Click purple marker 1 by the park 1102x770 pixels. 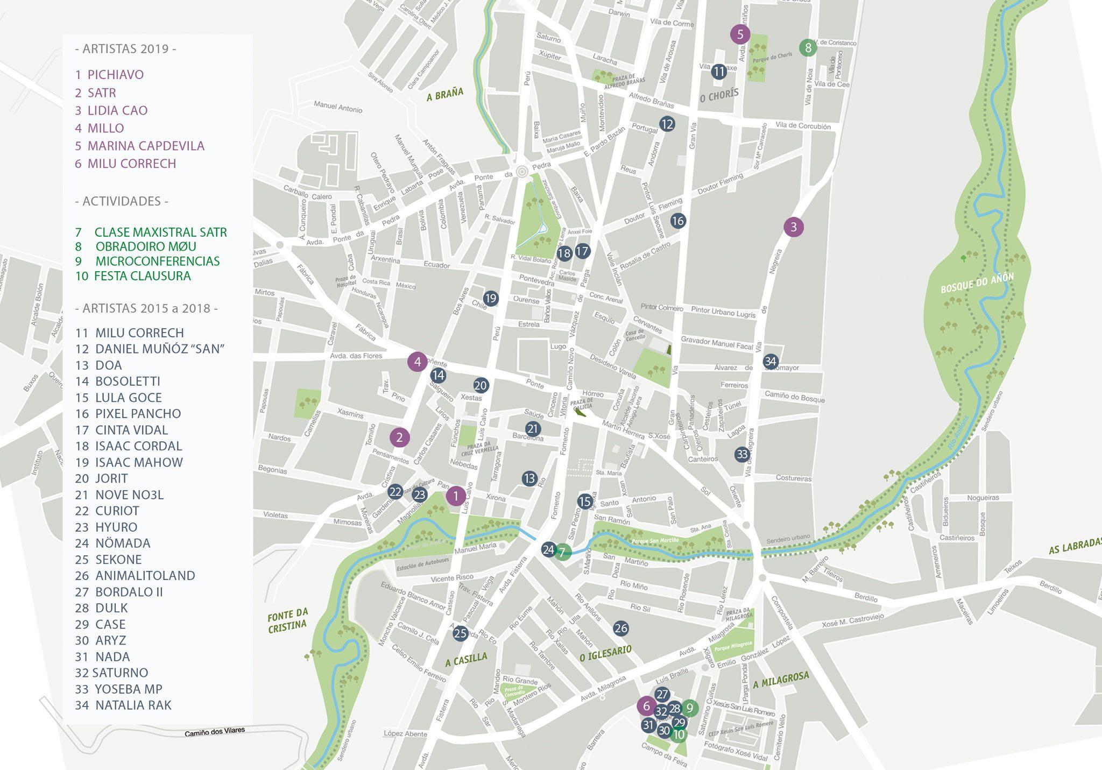[456, 496]
